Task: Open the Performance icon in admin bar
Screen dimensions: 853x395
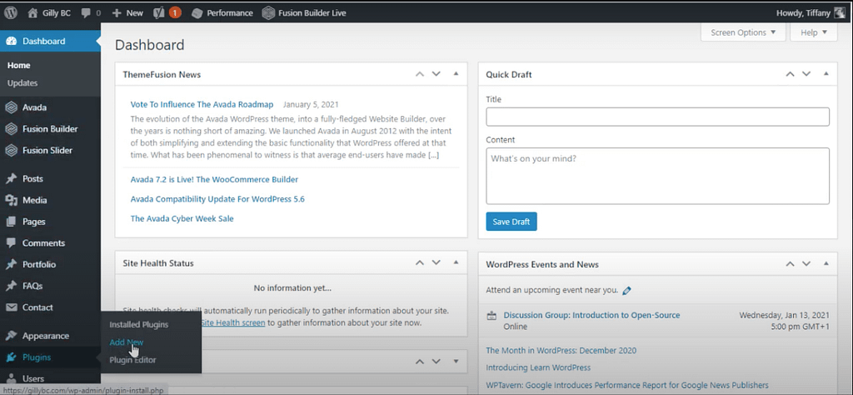Action: [197, 13]
